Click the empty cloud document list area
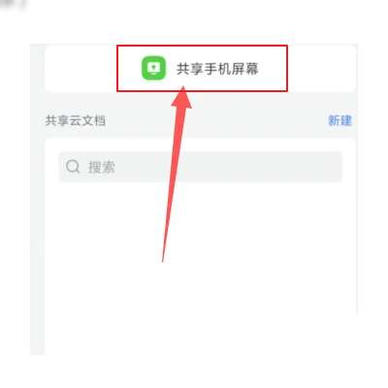 pos(200,252)
